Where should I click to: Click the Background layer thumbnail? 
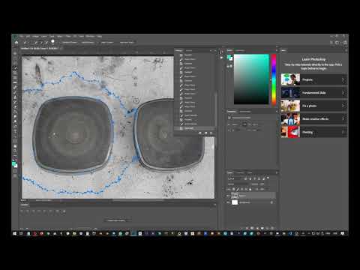[x=235, y=202]
